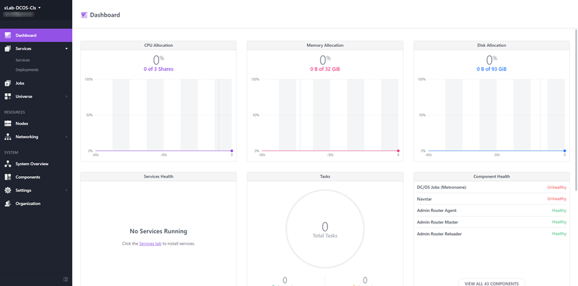
Task: Click the Networking tree icon
Action: pyautogui.click(x=8, y=137)
